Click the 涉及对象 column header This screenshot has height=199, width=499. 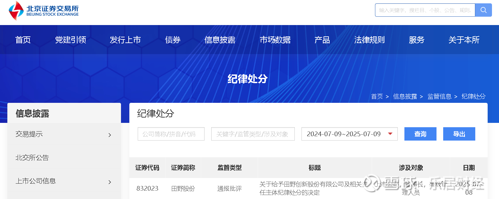point(411,168)
